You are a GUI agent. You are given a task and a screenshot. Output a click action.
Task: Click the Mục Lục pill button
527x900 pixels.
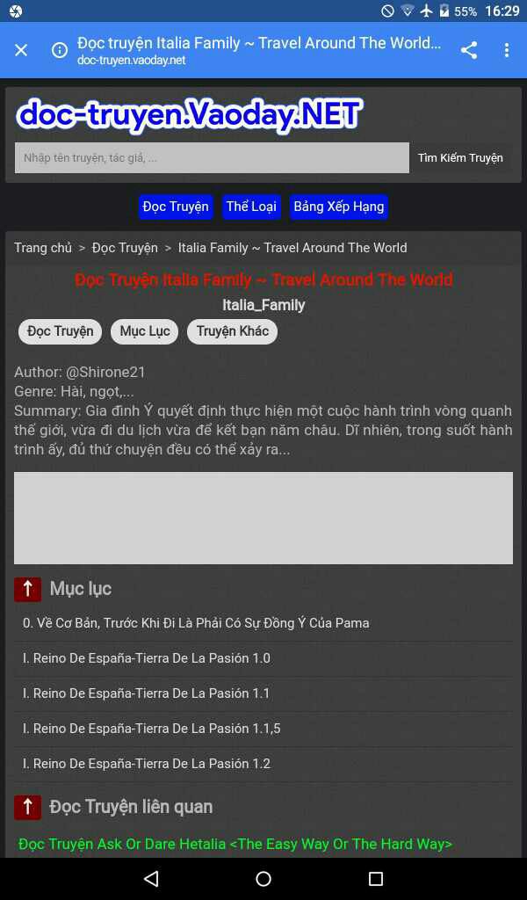pyautogui.click(x=145, y=331)
